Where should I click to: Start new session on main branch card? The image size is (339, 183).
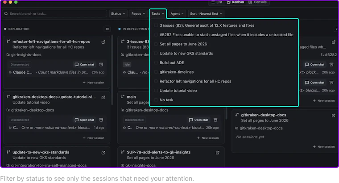(208, 138)
